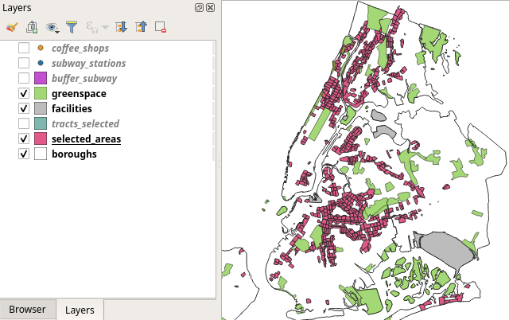This screenshot has width=509, height=320.
Task: Uncheck the facilities layer checkbox
Action: [24, 108]
